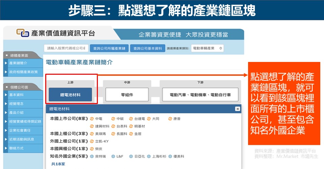Screen dimensions: 324x169
Task: Click the 個體公司面 section header
Action: (19, 87)
